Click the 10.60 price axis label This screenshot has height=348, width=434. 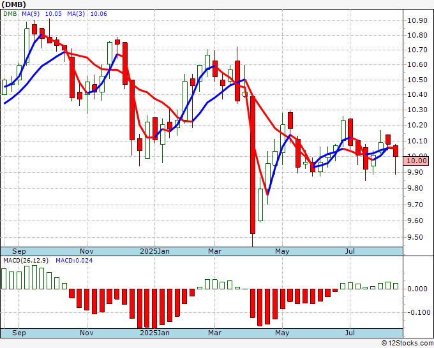417,64
